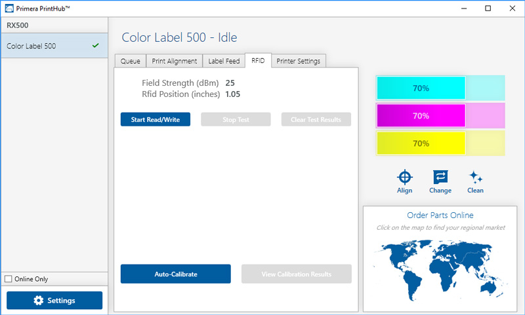The width and height of the screenshot is (525, 315).
Task: Switch to the Label Feed tab
Action: click(x=224, y=61)
